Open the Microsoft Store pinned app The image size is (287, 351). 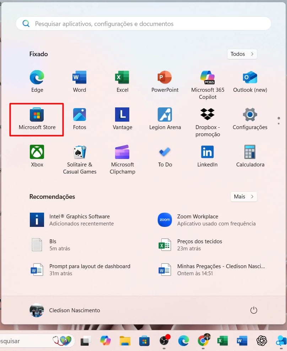(37, 119)
